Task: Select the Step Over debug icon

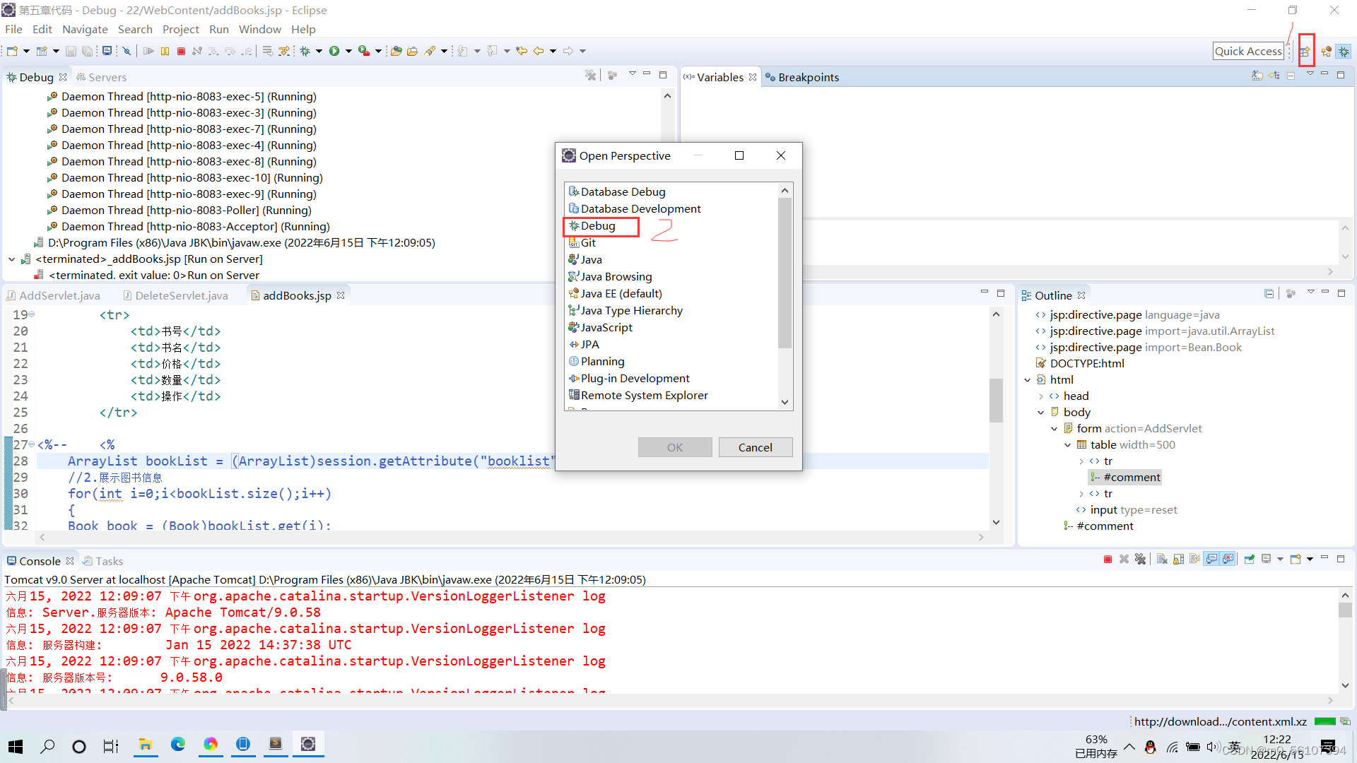Action: pos(231,50)
